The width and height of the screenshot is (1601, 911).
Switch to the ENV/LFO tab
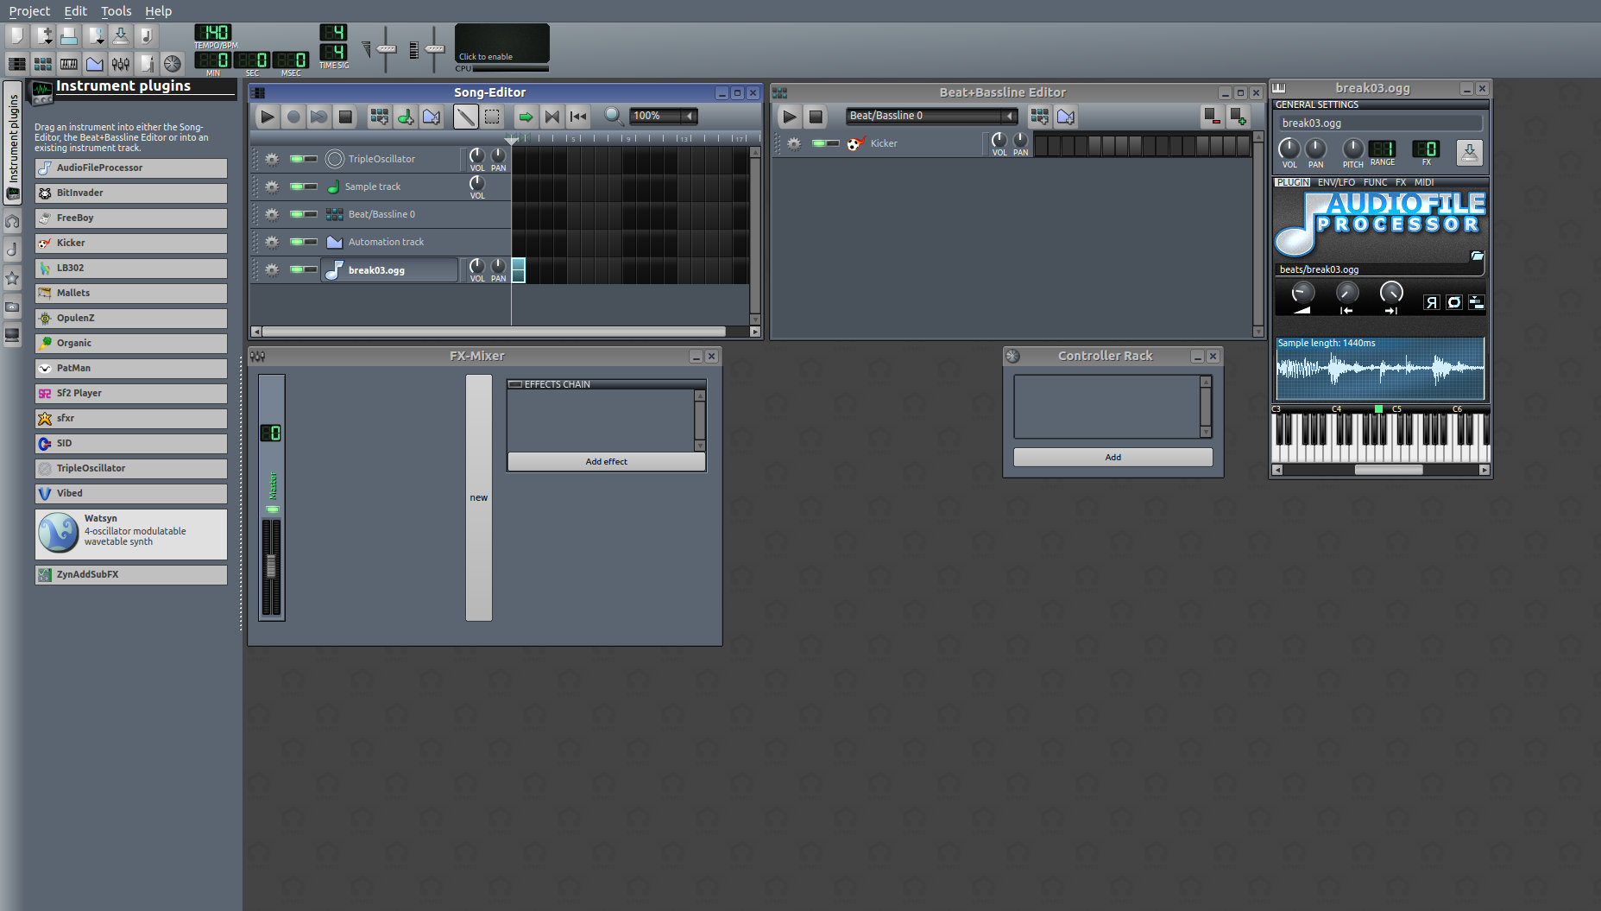tap(1335, 182)
